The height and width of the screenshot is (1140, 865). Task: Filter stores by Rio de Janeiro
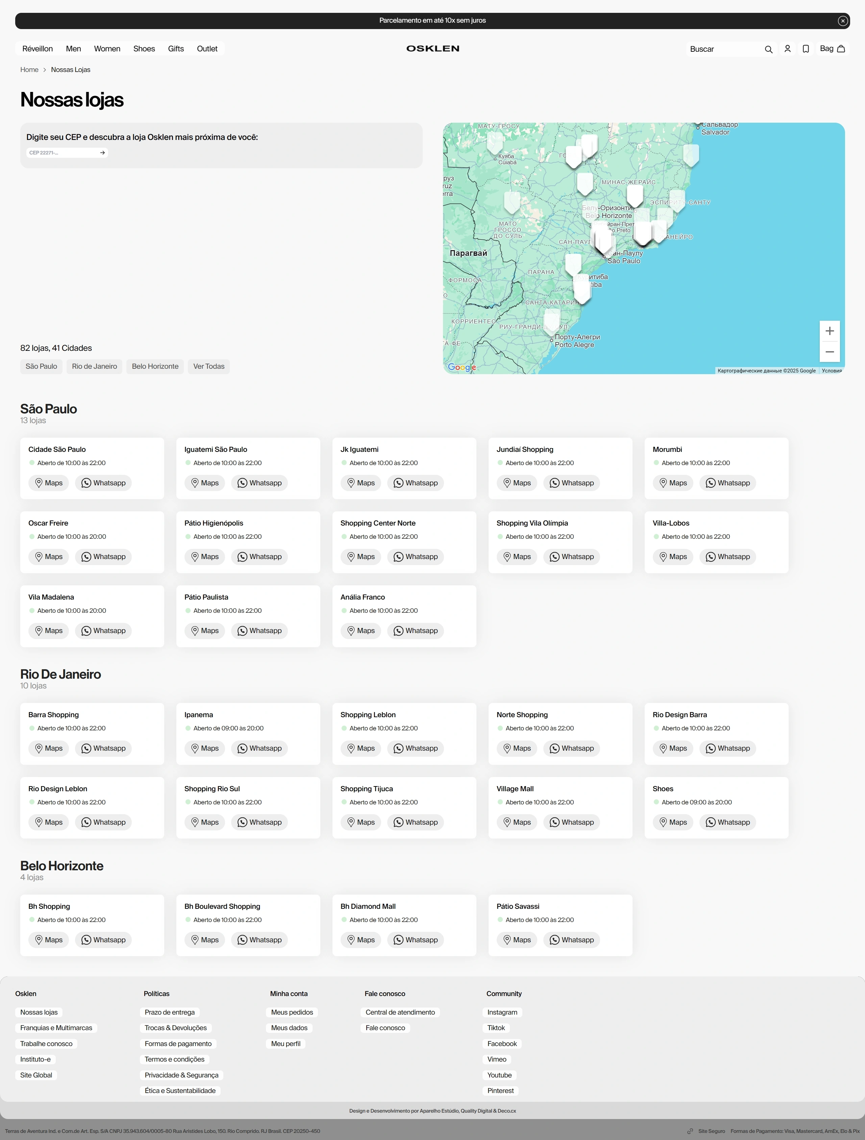pyautogui.click(x=94, y=366)
